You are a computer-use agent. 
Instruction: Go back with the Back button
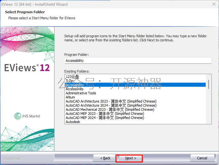pos(105,158)
